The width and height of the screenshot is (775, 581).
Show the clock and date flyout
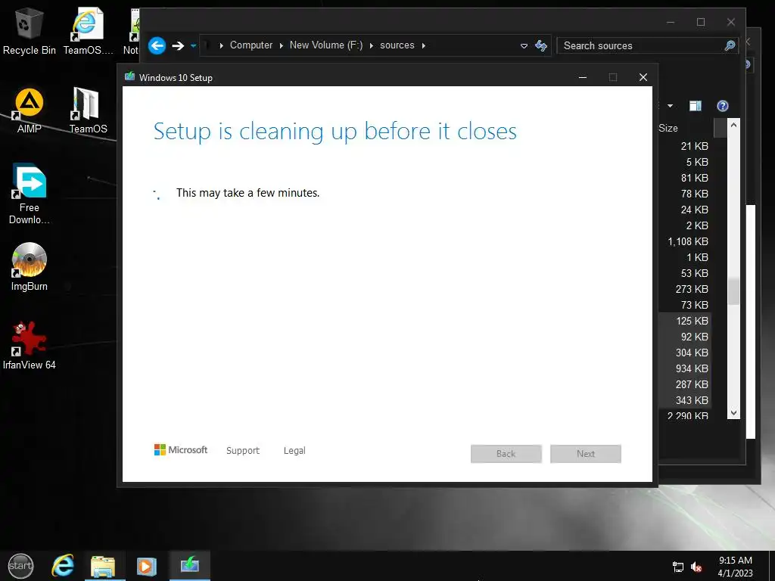736,567
